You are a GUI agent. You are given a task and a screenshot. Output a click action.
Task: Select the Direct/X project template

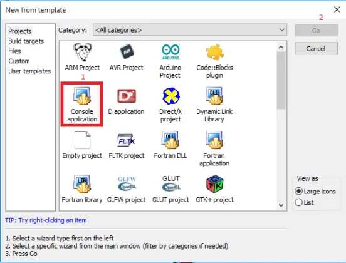(x=170, y=105)
